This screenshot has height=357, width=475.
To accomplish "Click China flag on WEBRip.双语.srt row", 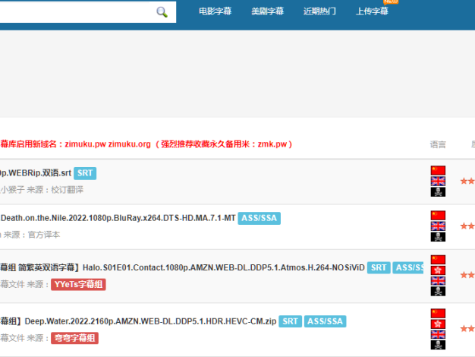I will point(438,170).
